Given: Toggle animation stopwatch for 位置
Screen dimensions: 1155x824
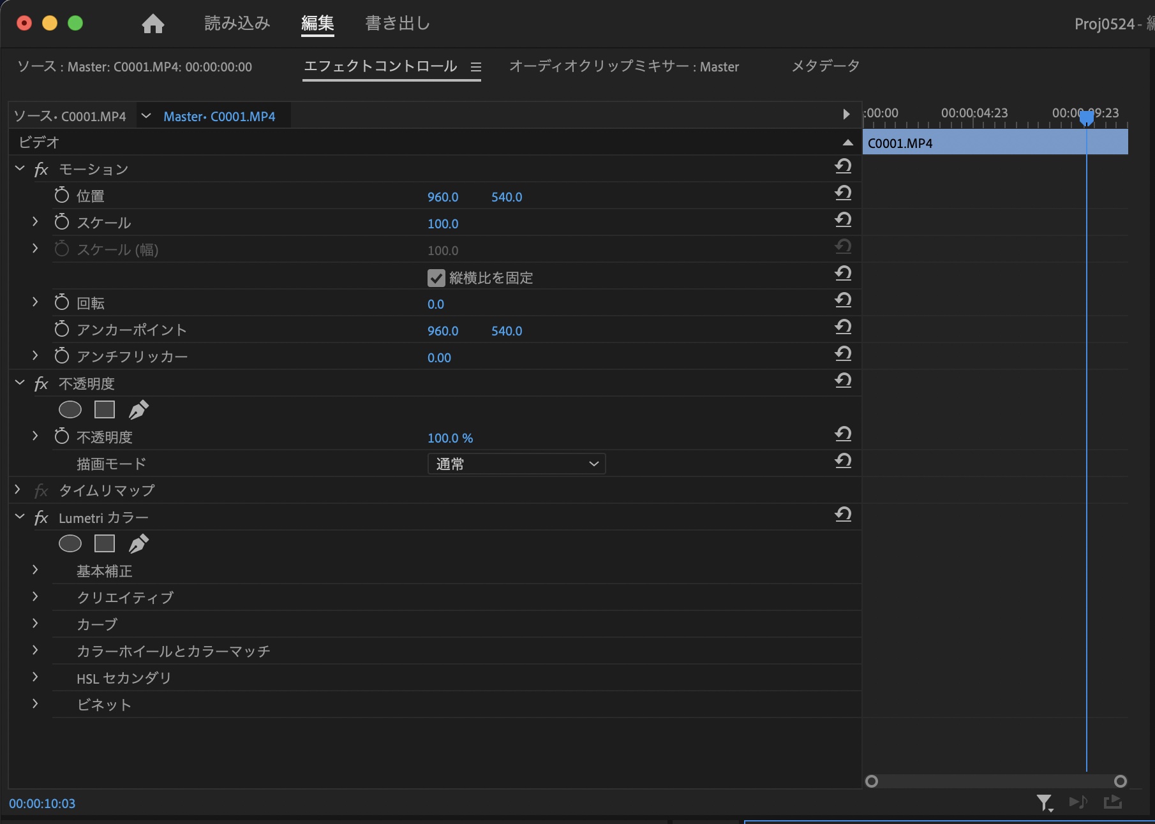Looking at the screenshot, I should coord(62,195).
